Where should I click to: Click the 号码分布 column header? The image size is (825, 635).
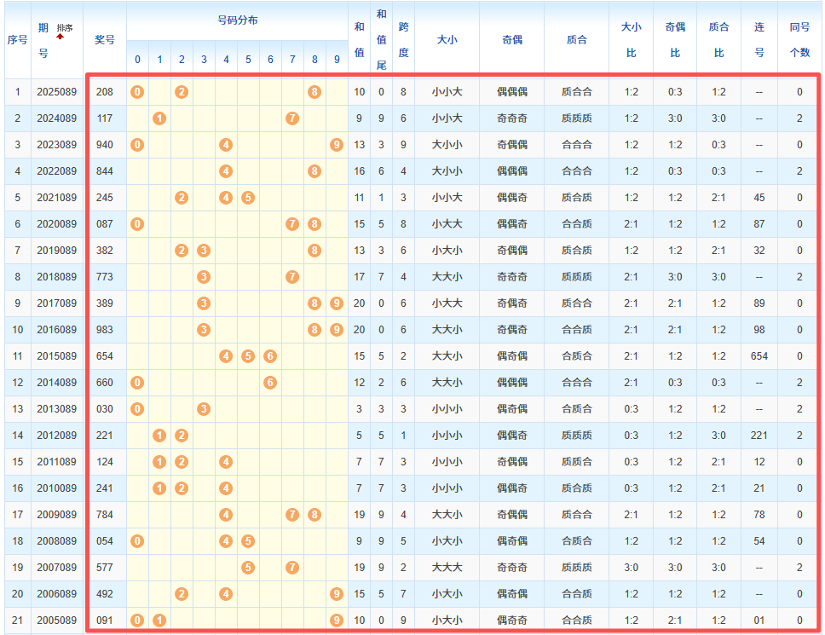pos(237,20)
